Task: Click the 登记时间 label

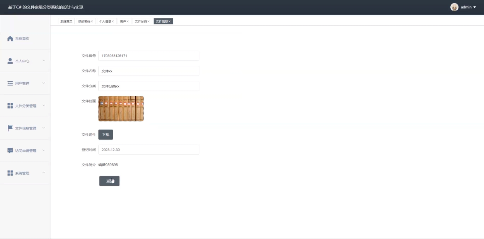Action: pos(89,150)
